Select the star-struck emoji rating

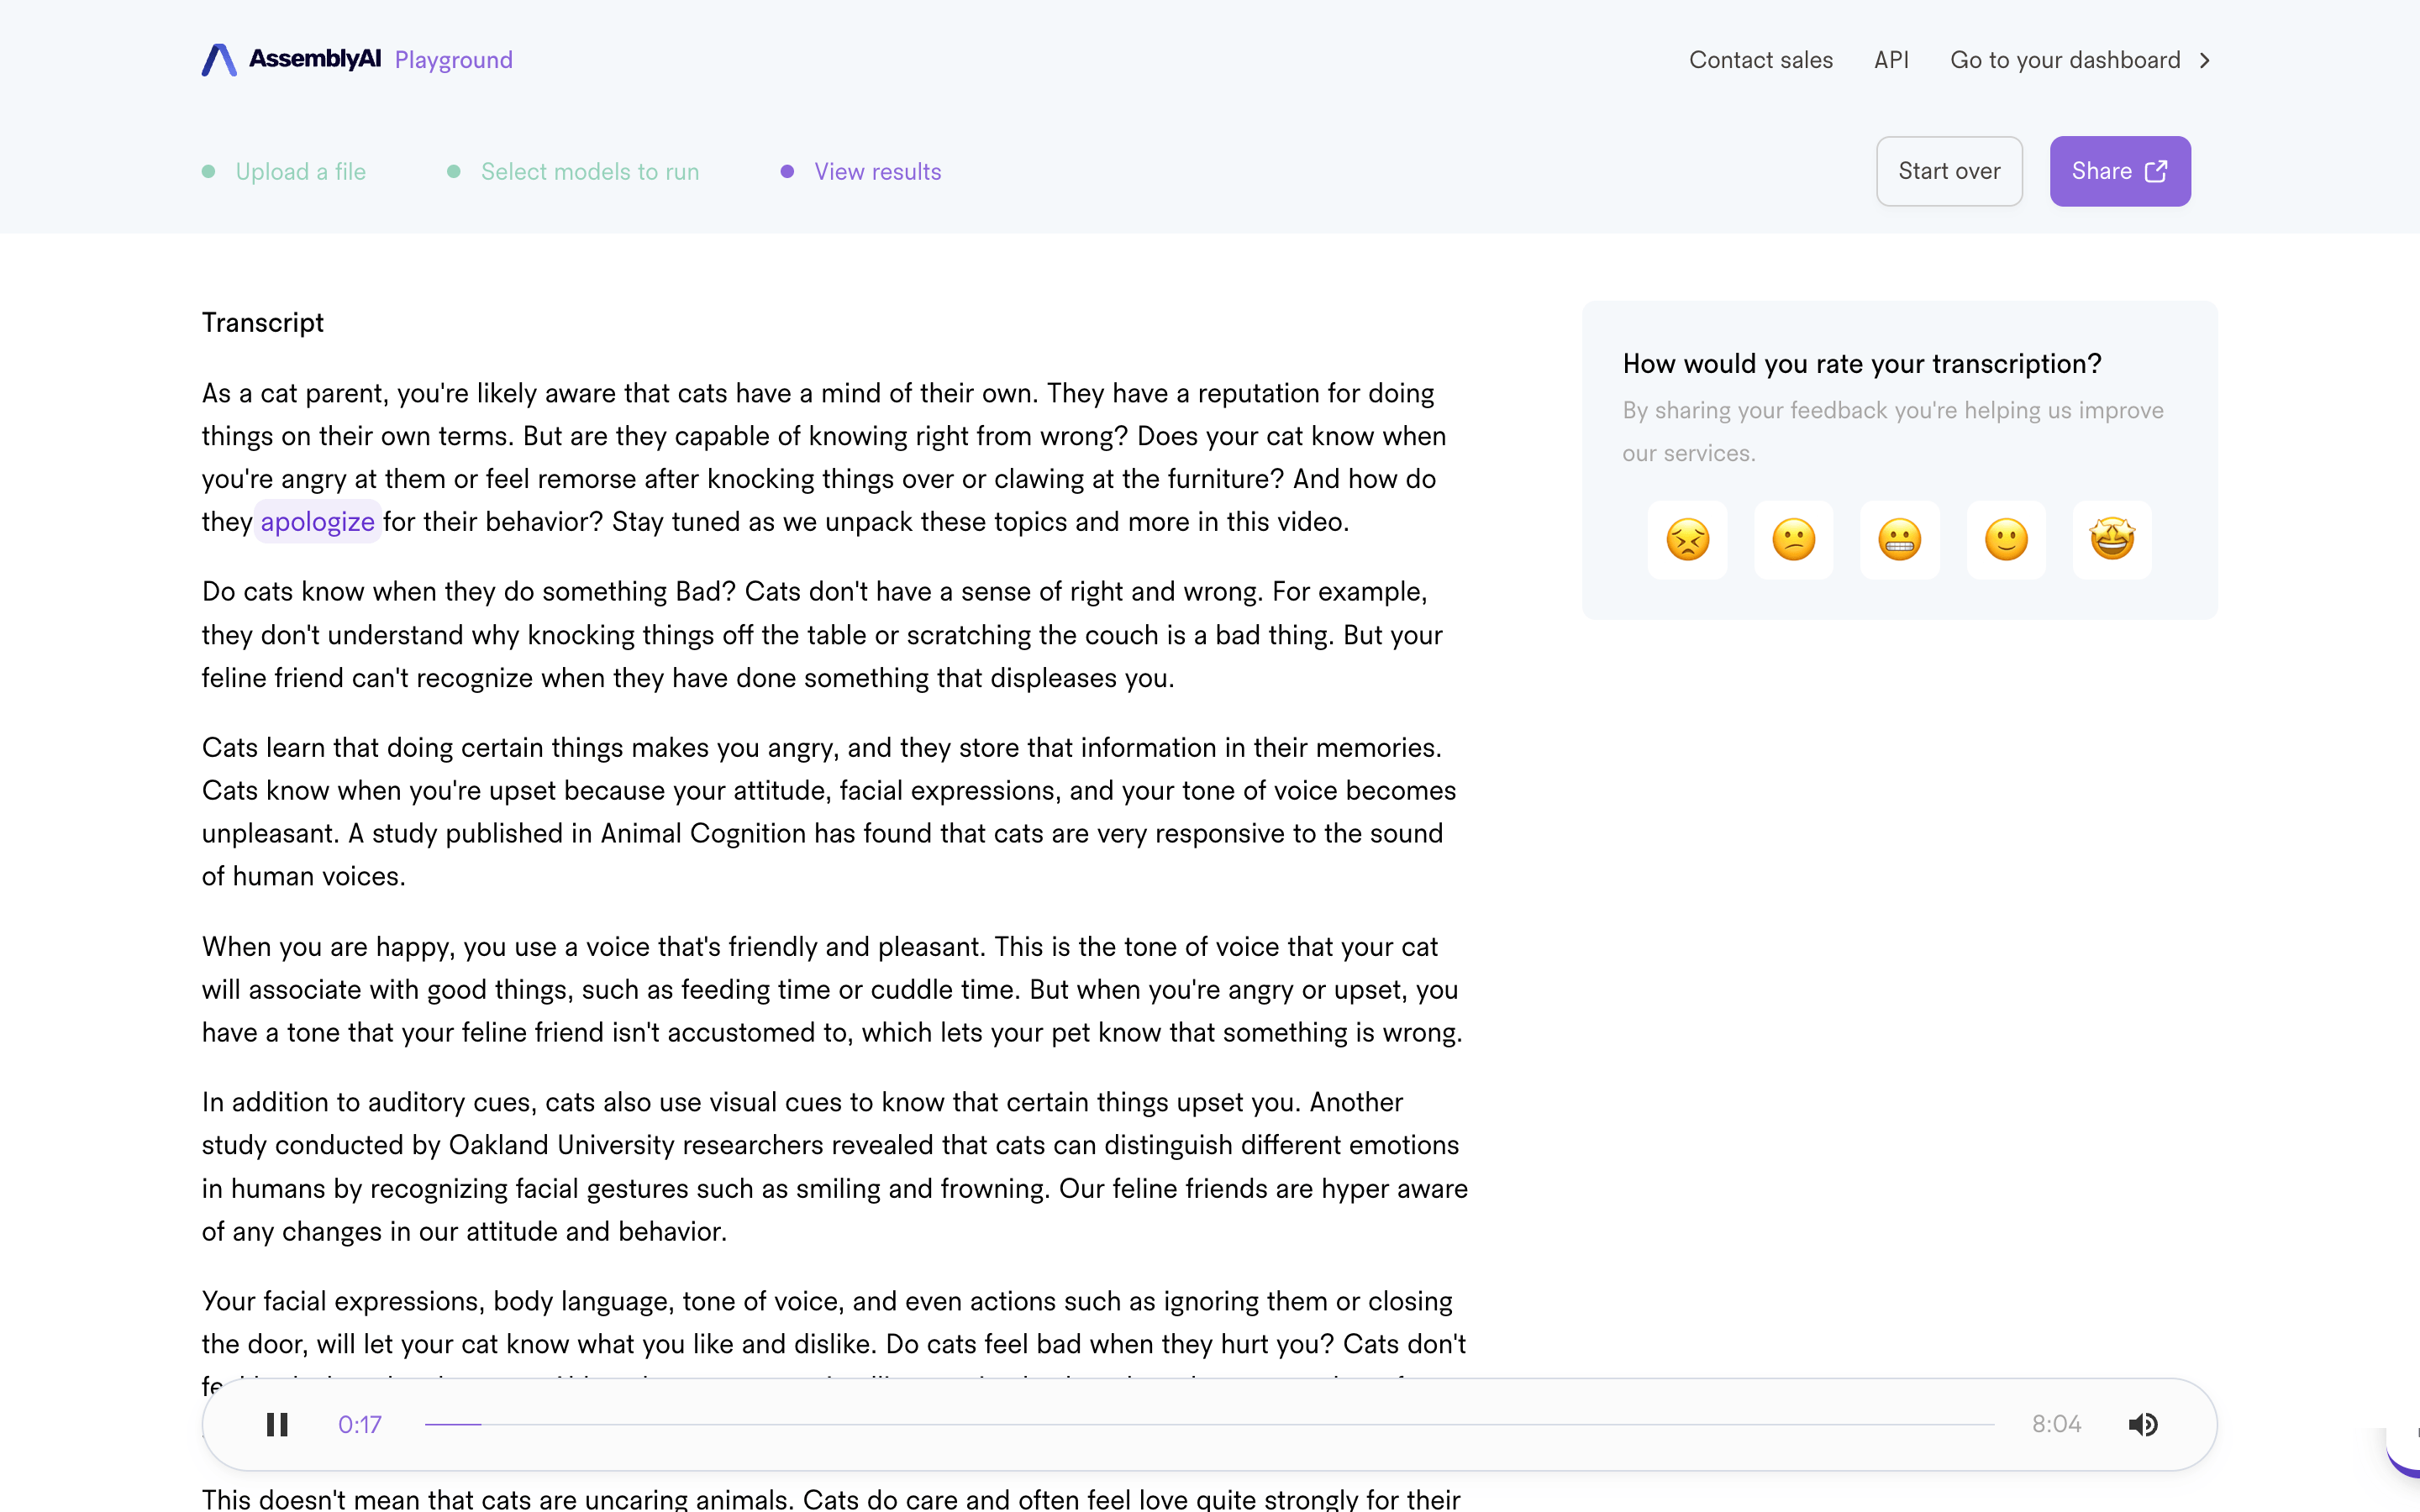2111,540
